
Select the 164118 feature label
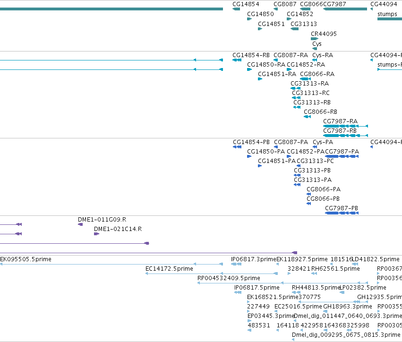288,325
